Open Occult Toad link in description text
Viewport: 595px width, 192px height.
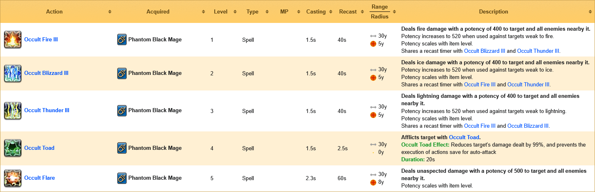pos(464,137)
